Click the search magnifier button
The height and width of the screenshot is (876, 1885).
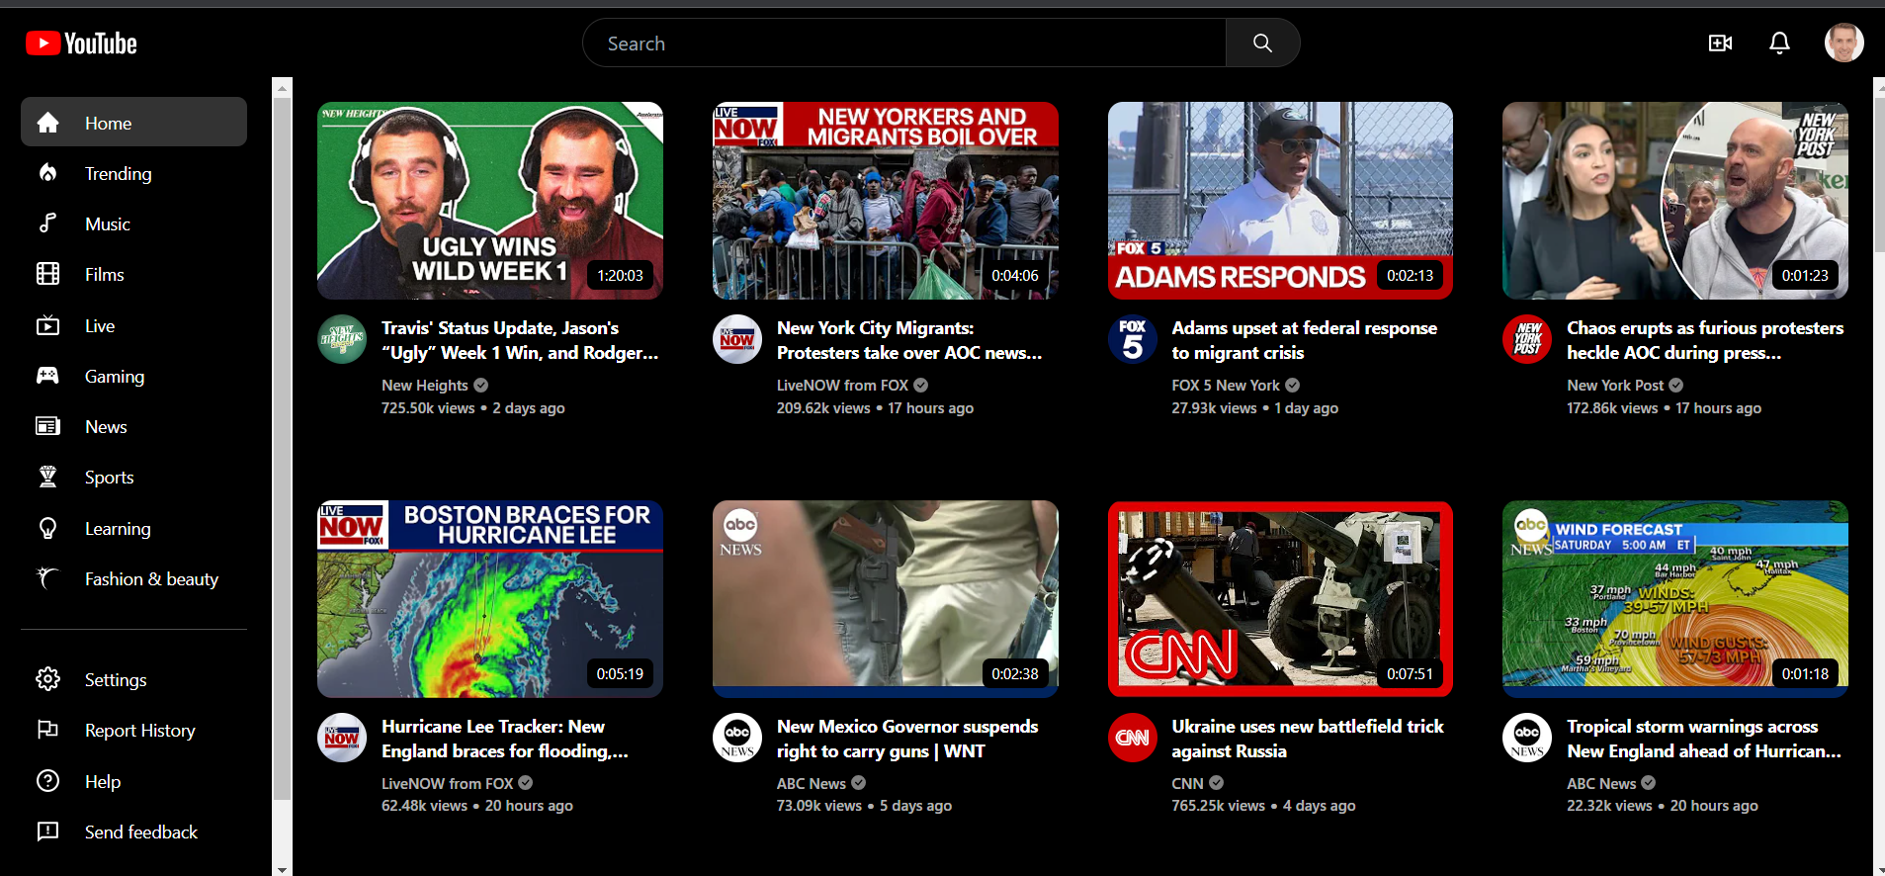[x=1262, y=44]
